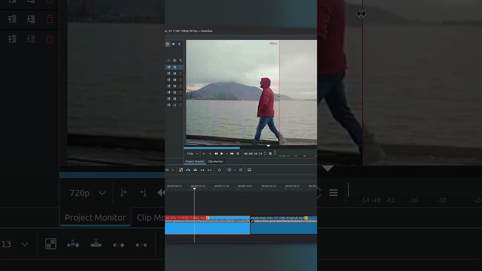Click the crop/edit mode icon
Viewport: 482px width, 271px height.
pos(238,154)
